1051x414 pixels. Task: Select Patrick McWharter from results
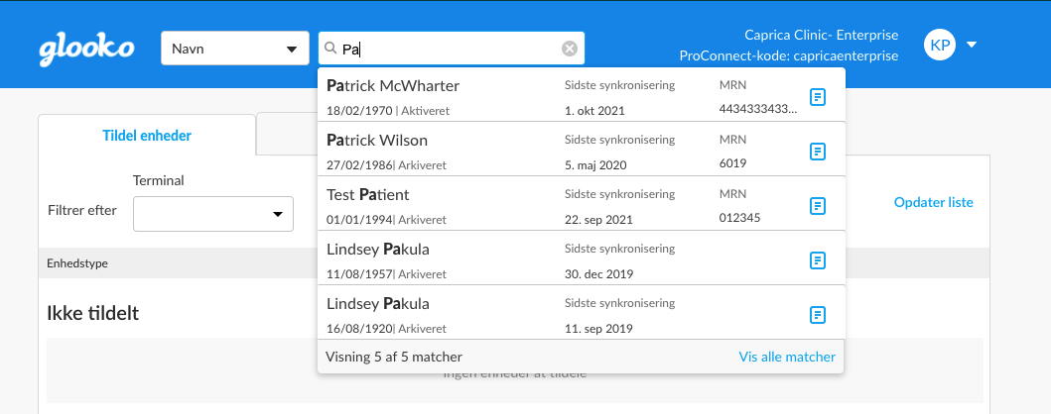click(582, 95)
